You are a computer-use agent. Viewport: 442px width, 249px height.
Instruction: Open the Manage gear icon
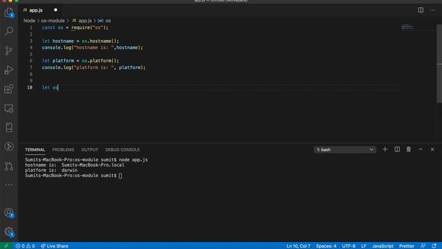tap(9, 232)
